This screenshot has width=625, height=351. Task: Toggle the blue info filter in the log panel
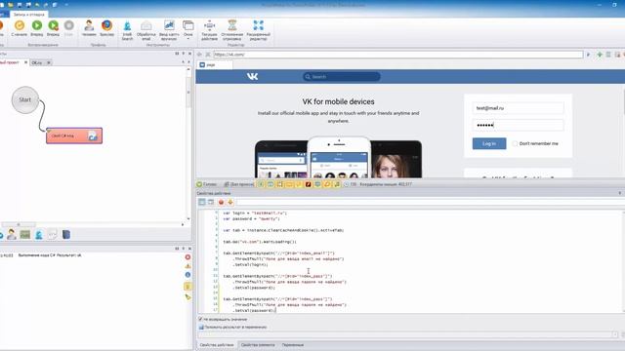pos(187,275)
